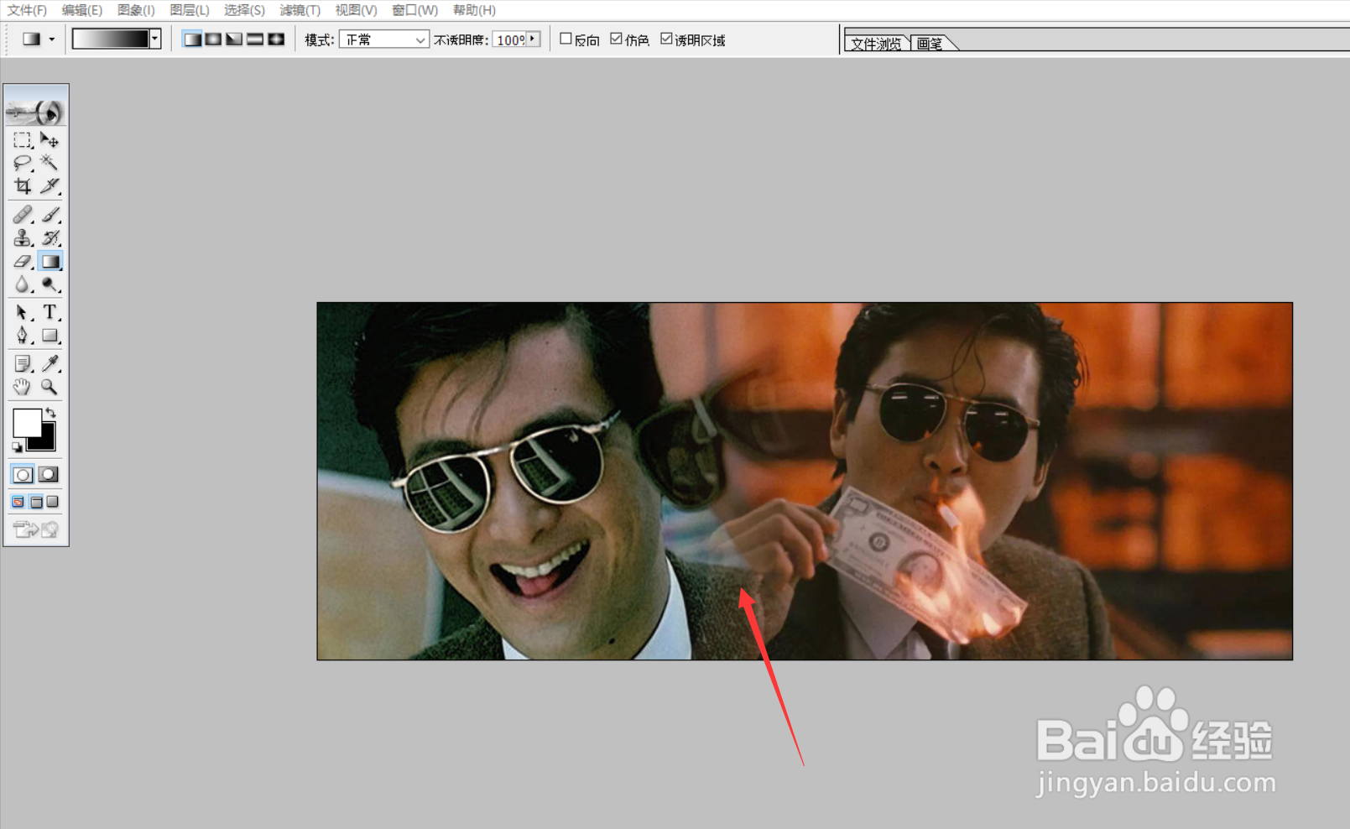Open the 模式 blend mode dropdown

click(383, 39)
